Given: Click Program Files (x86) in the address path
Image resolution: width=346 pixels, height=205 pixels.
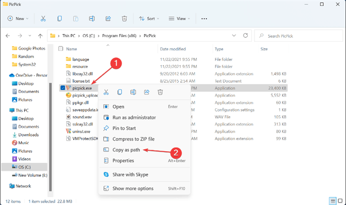Looking at the screenshot, I should pyautogui.click(x=119, y=36).
